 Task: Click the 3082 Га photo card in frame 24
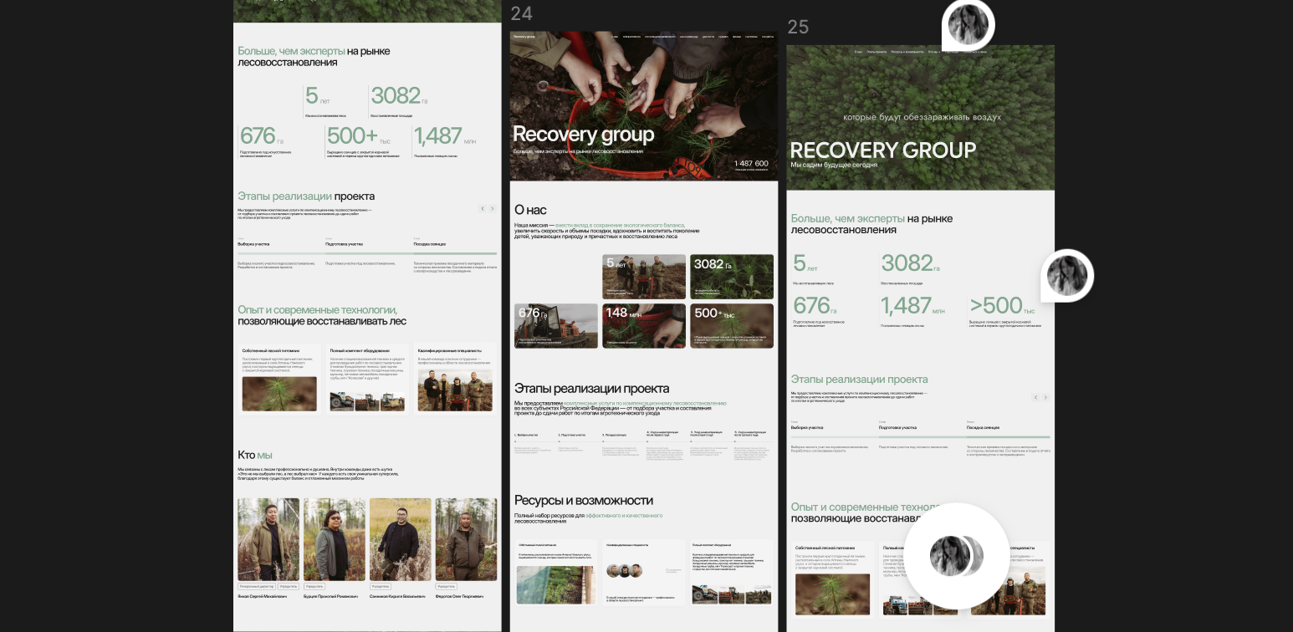pyautogui.click(x=732, y=277)
